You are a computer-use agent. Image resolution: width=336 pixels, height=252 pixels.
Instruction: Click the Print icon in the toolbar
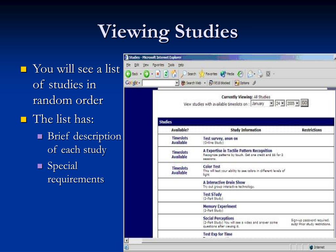point(260,74)
